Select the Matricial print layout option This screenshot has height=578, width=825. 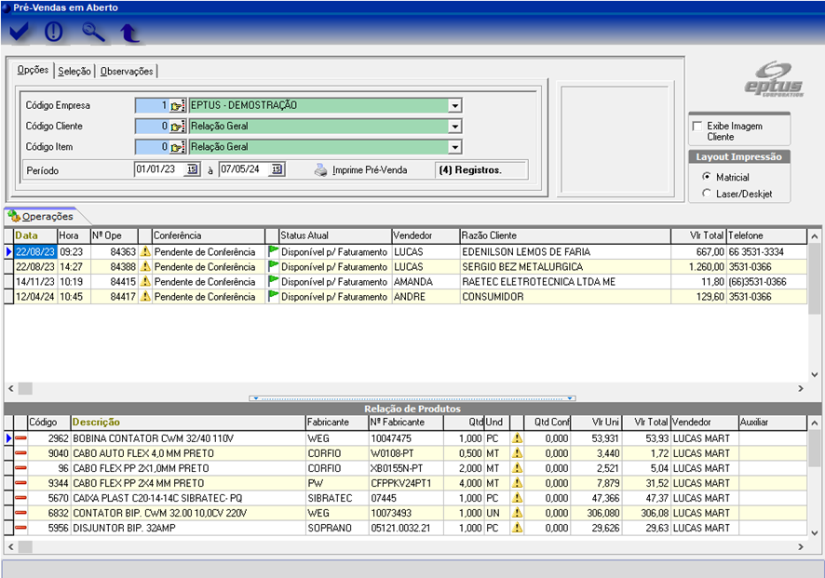point(707,177)
